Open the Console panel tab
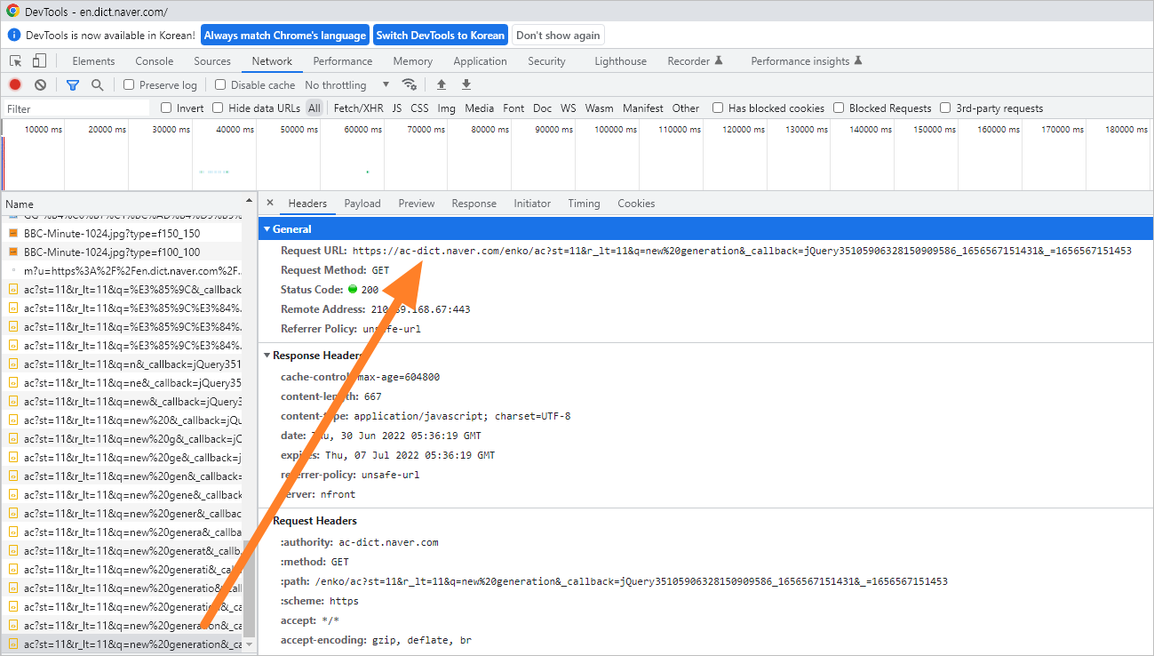This screenshot has width=1154, height=656. pyautogui.click(x=155, y=61)
